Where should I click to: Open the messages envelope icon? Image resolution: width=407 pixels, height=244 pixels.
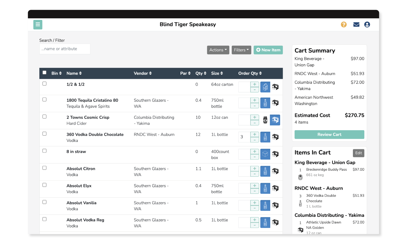(x=356, y=25)
